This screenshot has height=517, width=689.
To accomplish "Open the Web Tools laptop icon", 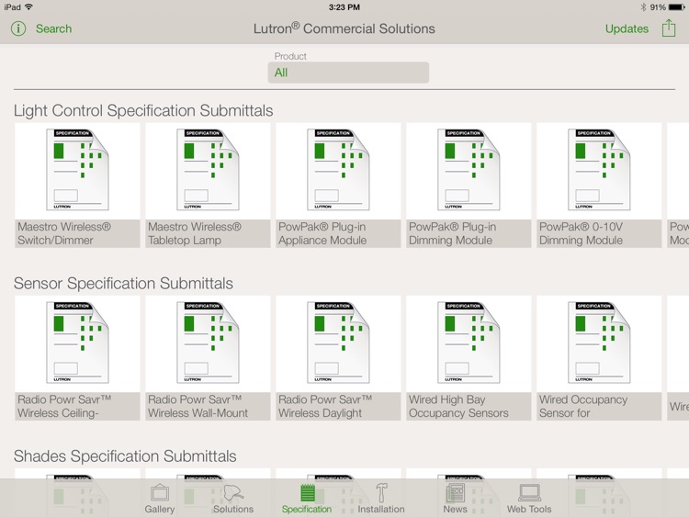I will point(529,493).
